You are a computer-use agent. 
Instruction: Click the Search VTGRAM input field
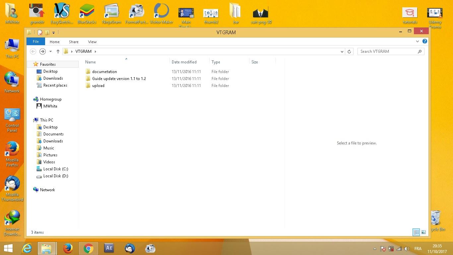click(387, 51)
